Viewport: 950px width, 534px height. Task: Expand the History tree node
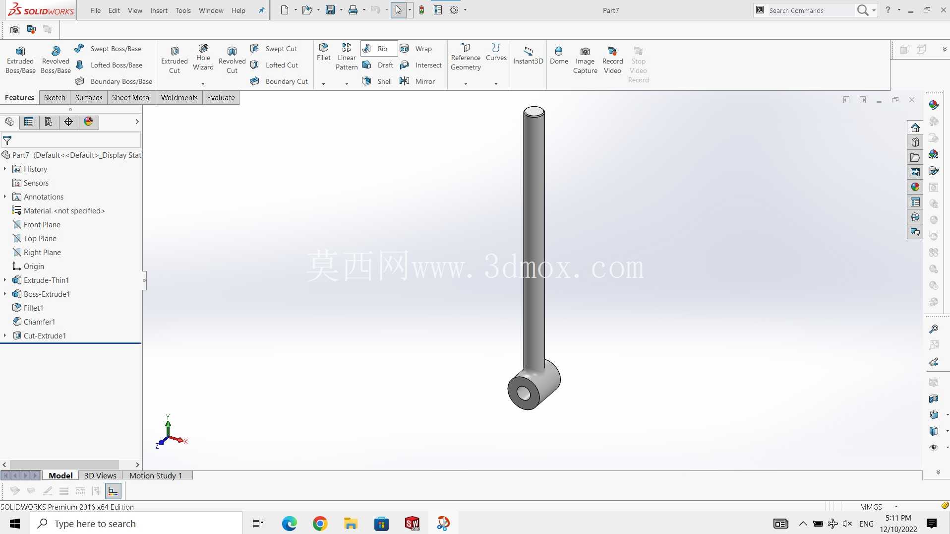point(5,169)
